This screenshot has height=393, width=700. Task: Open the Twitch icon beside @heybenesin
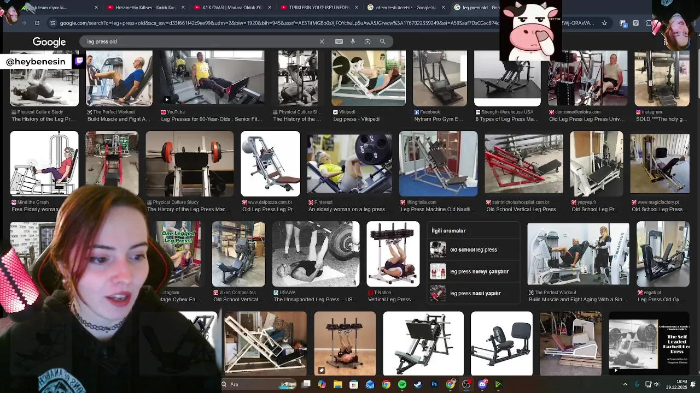pos(79,61)
